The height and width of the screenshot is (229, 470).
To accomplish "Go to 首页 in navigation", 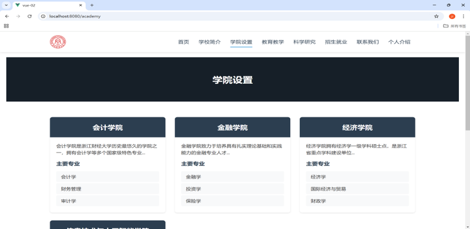I will [x=183, y=42].
